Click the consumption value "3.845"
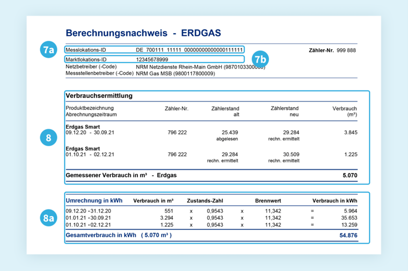408x271 pixels. tap(351, 132)
